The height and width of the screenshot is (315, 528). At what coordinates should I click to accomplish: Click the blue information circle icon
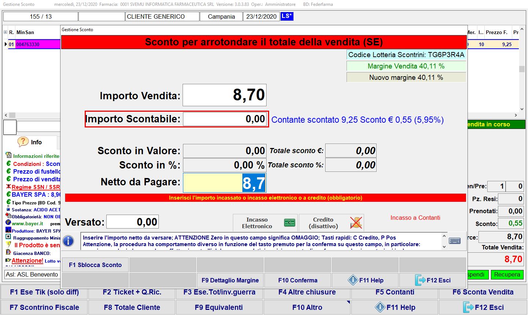coord(68,241)
